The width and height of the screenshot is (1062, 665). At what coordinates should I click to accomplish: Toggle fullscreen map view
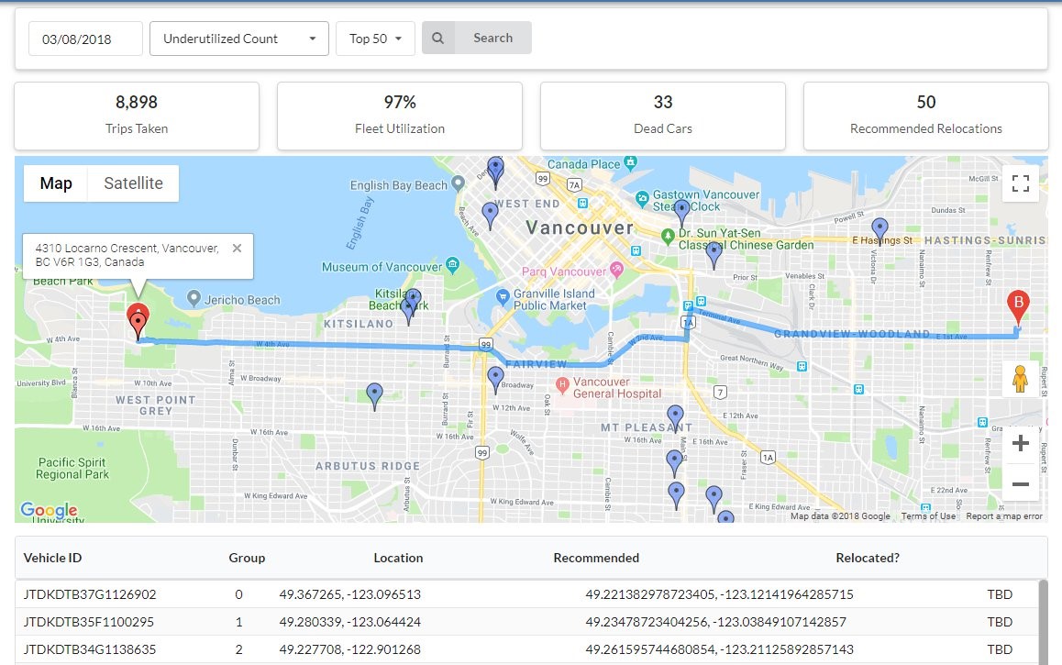coord(1020,183)
